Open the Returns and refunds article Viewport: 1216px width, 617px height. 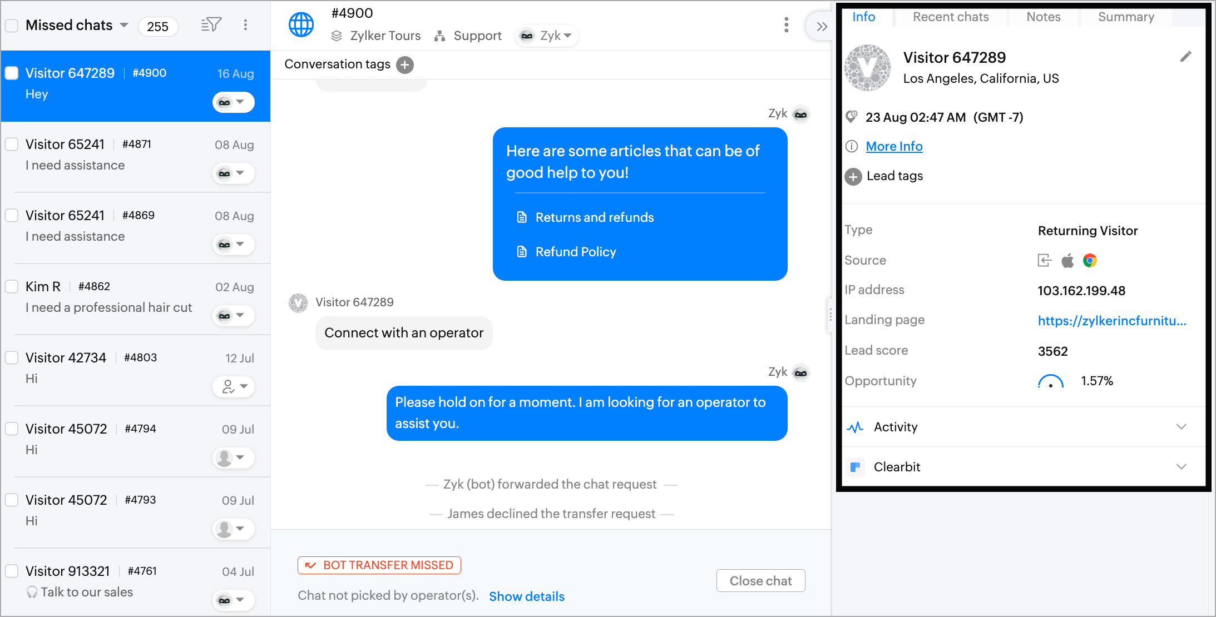pos(594,217)
